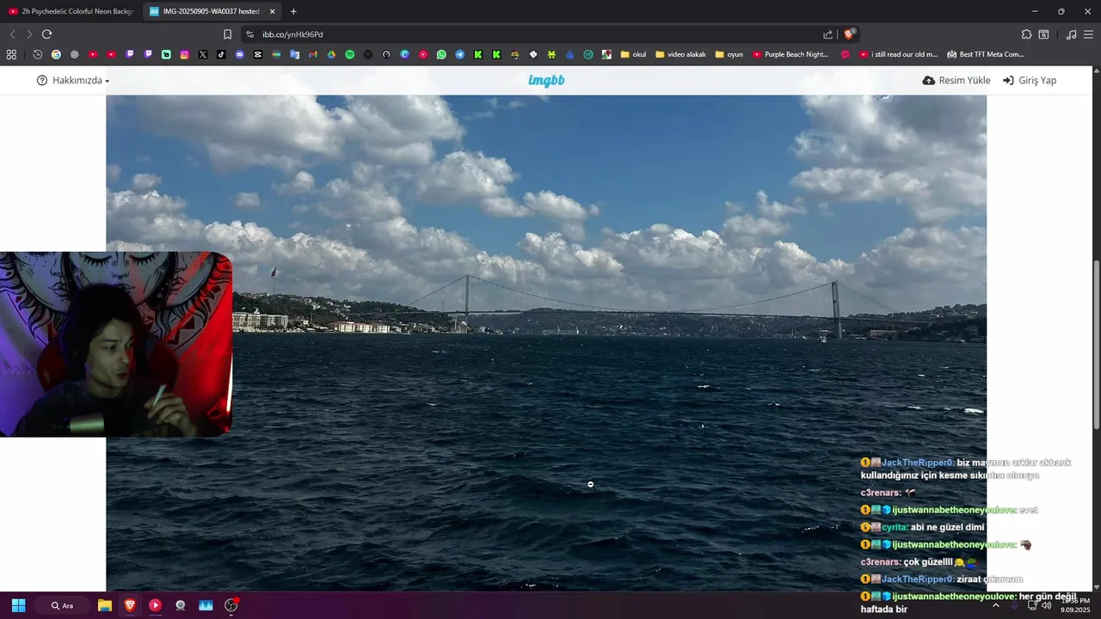Click the Giriş Yap login link

point(1030,80)
